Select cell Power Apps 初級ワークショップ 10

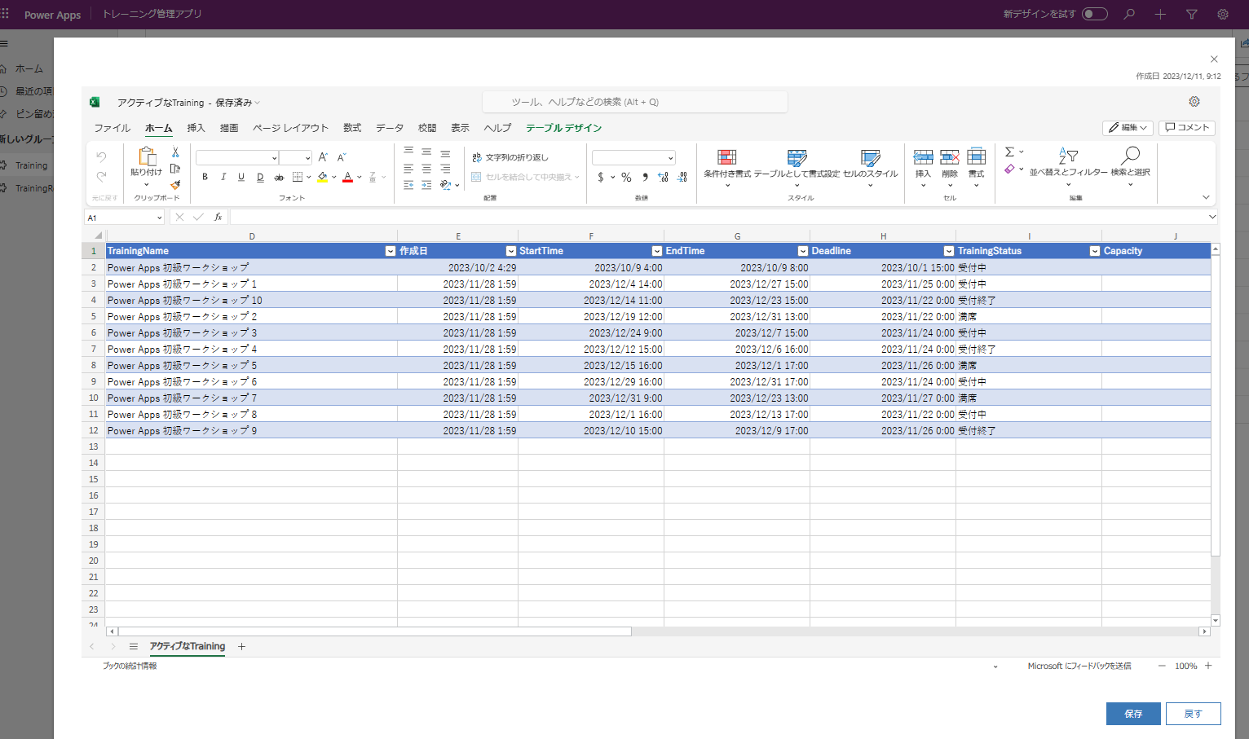[251, 300]
